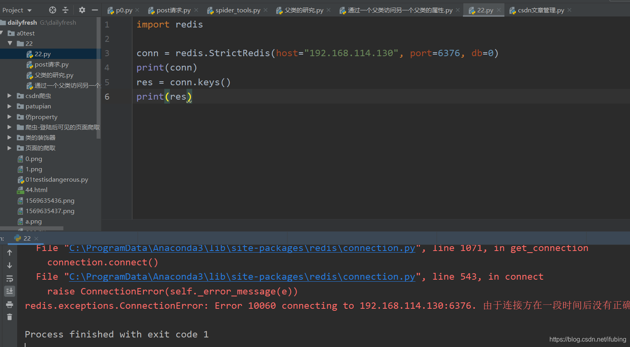Click the conn.keys() line in editor
The width and height of the screenshot is (630, 347).
(183, 82)
